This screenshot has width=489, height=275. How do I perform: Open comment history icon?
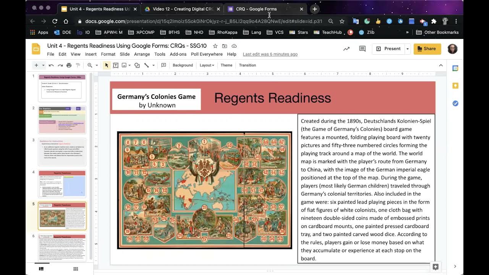tap(362, 49)
